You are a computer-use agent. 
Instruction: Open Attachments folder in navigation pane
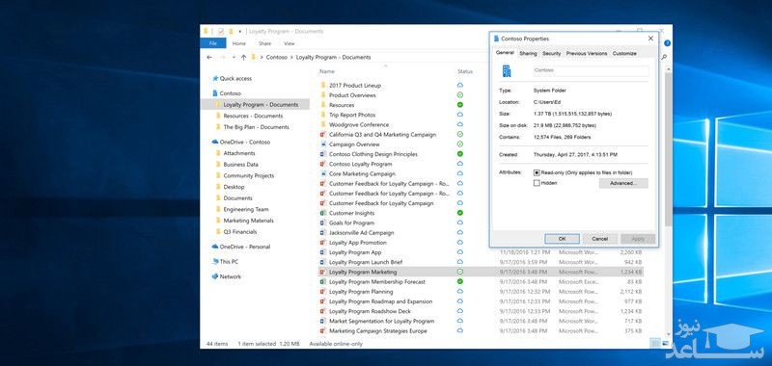(x=239, y=153)
